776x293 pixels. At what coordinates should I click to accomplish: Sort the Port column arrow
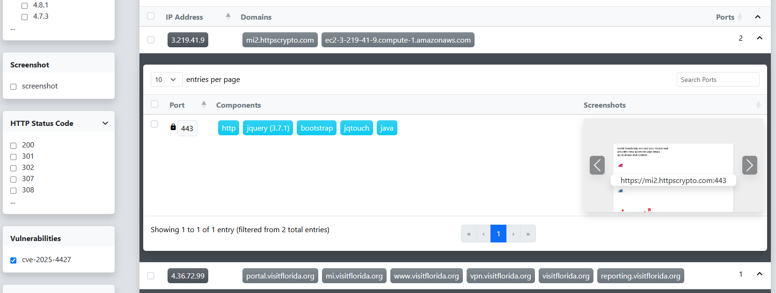point(204,104)
